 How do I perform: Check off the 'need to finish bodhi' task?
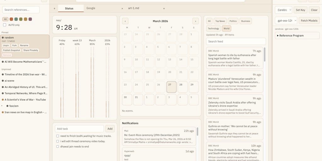(58, 136)
